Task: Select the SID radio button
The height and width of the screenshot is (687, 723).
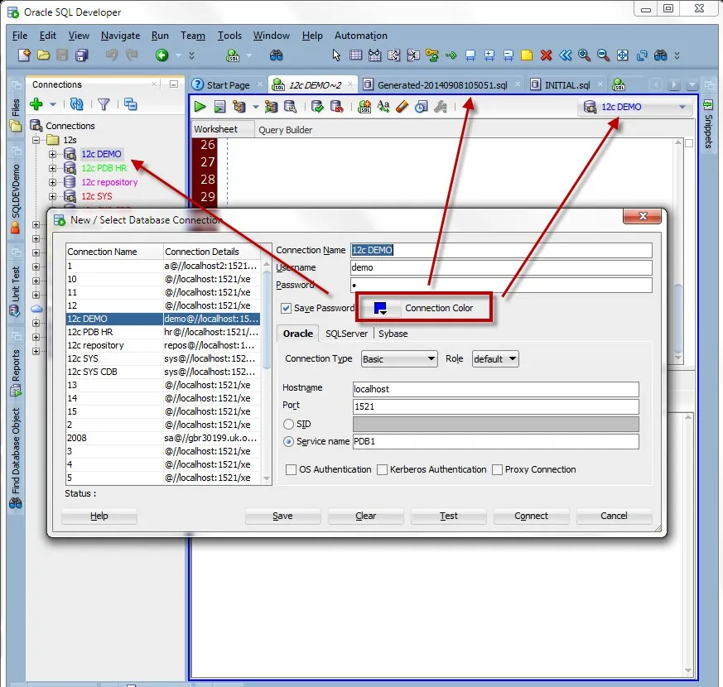Action: (289, 424)
